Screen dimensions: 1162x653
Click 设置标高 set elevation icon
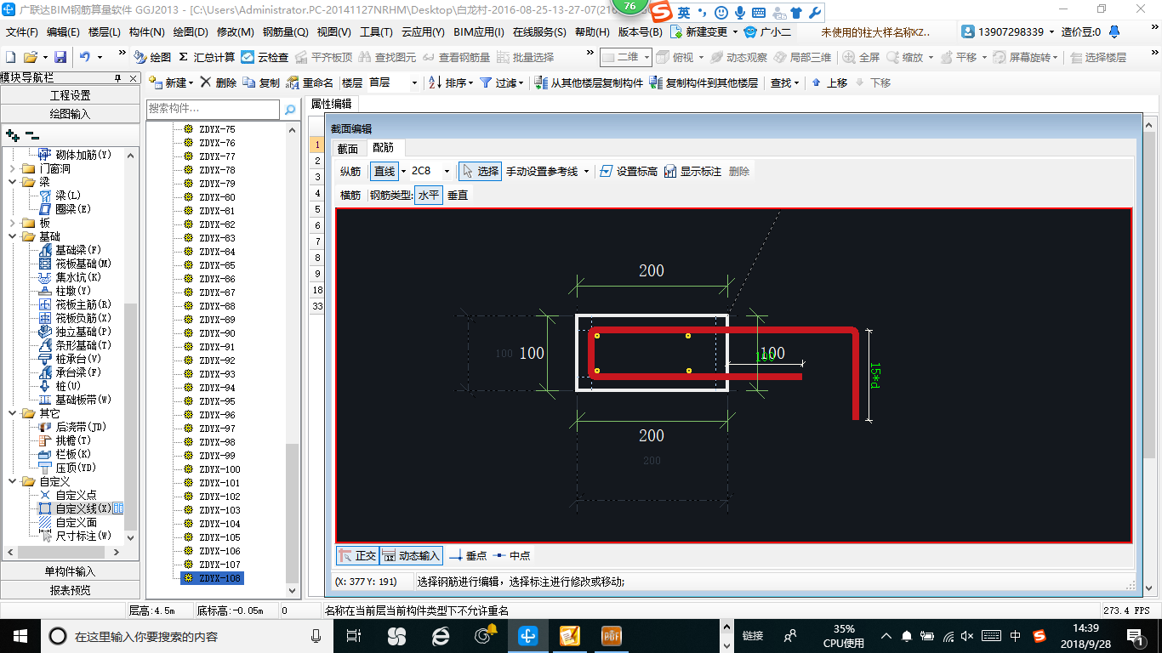click(x=606, y=171)
